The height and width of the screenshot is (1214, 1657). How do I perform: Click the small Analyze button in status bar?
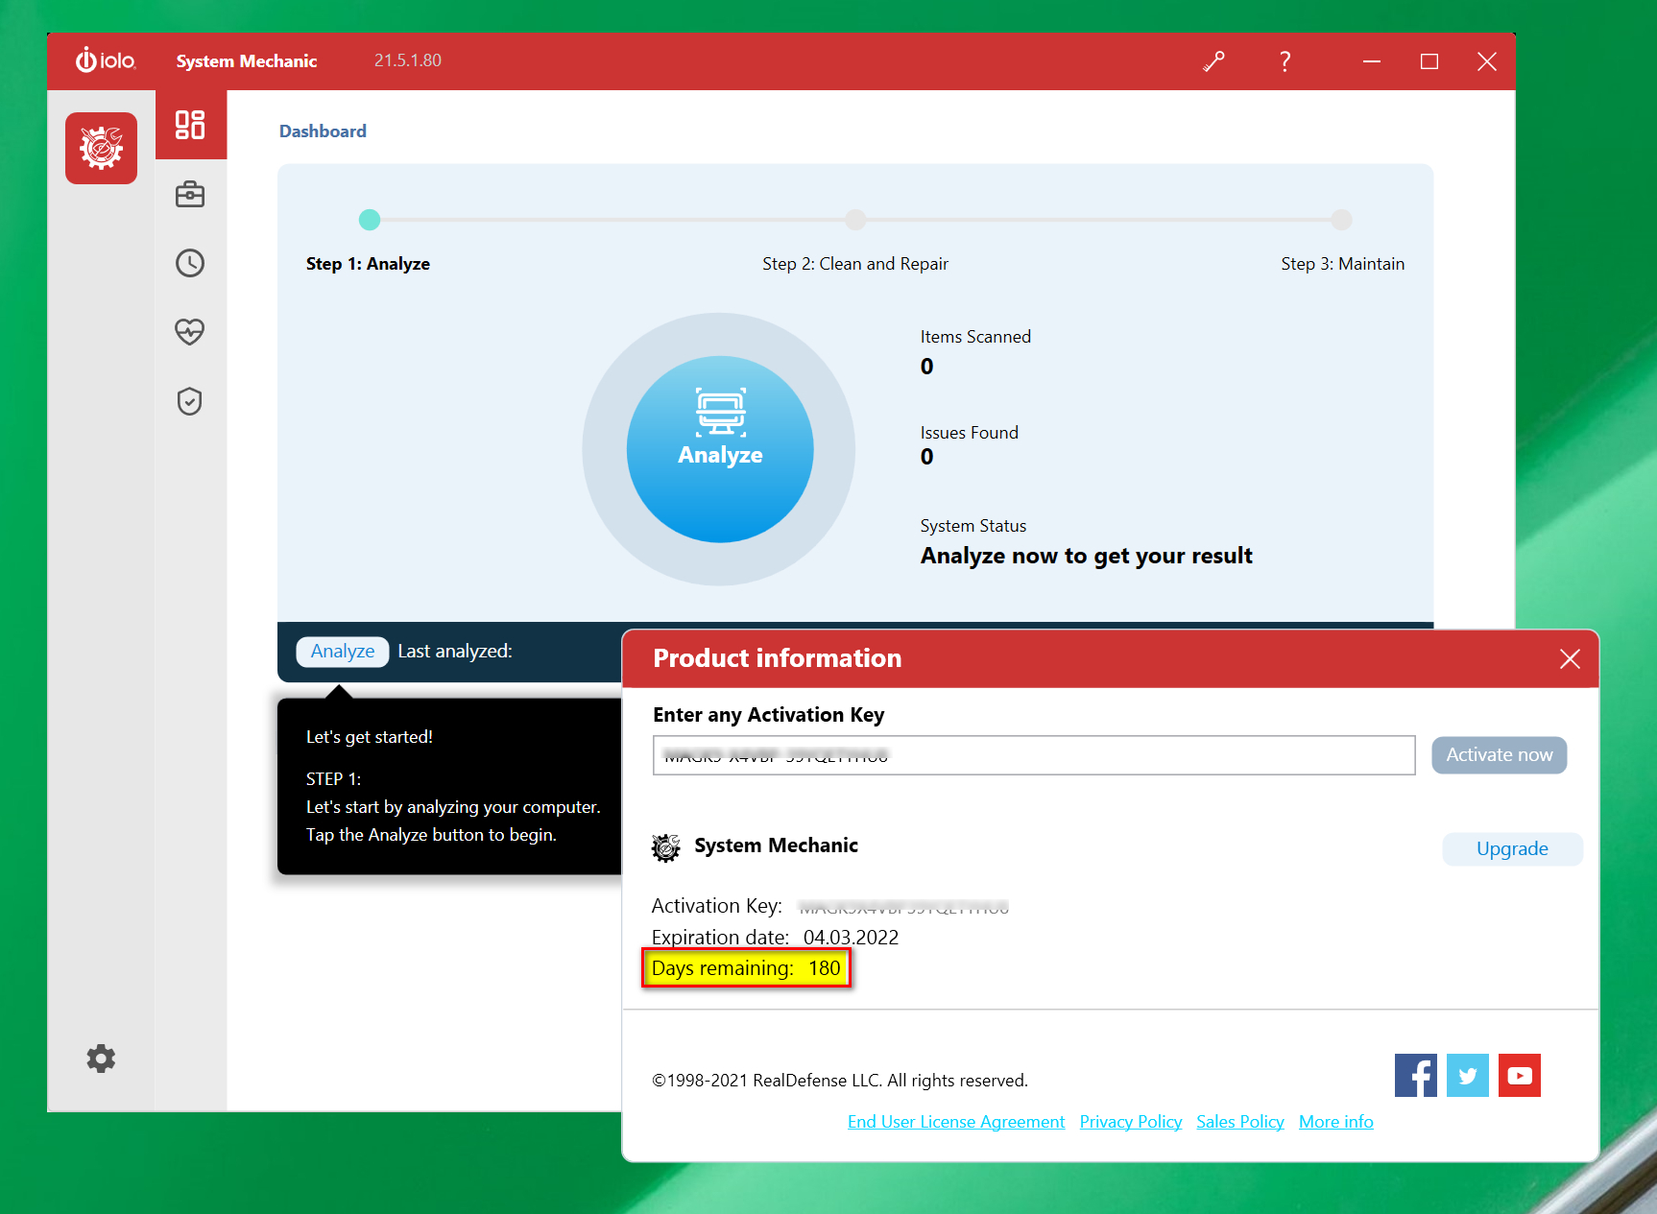(x=342, y=652)
